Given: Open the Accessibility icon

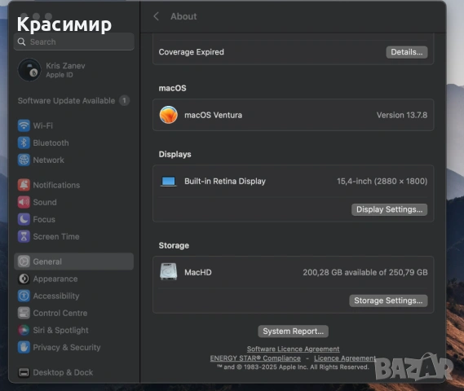Looking at the screenshot, I should point(24,296).
